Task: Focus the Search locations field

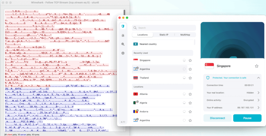Action: coord(164,28)
